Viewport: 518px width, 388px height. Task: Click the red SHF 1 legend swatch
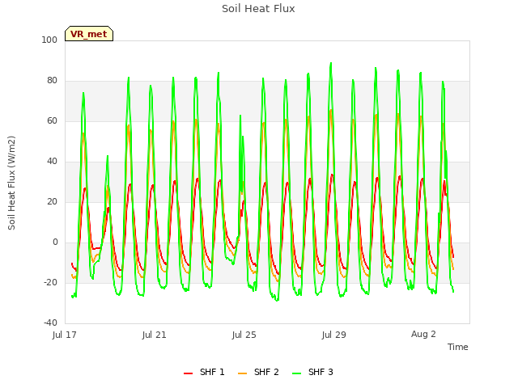pos(188,373)
